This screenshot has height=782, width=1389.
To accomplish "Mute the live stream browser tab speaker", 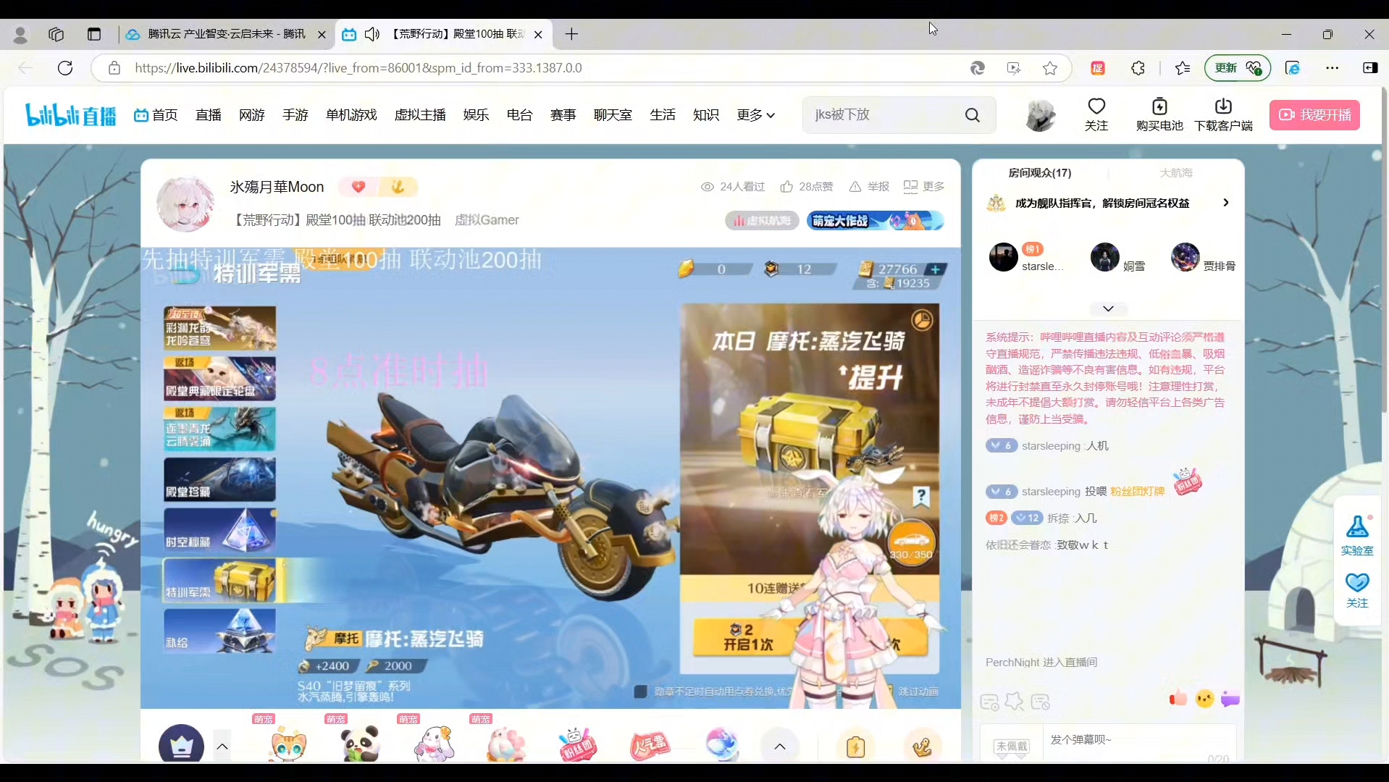I will [373, 34].
